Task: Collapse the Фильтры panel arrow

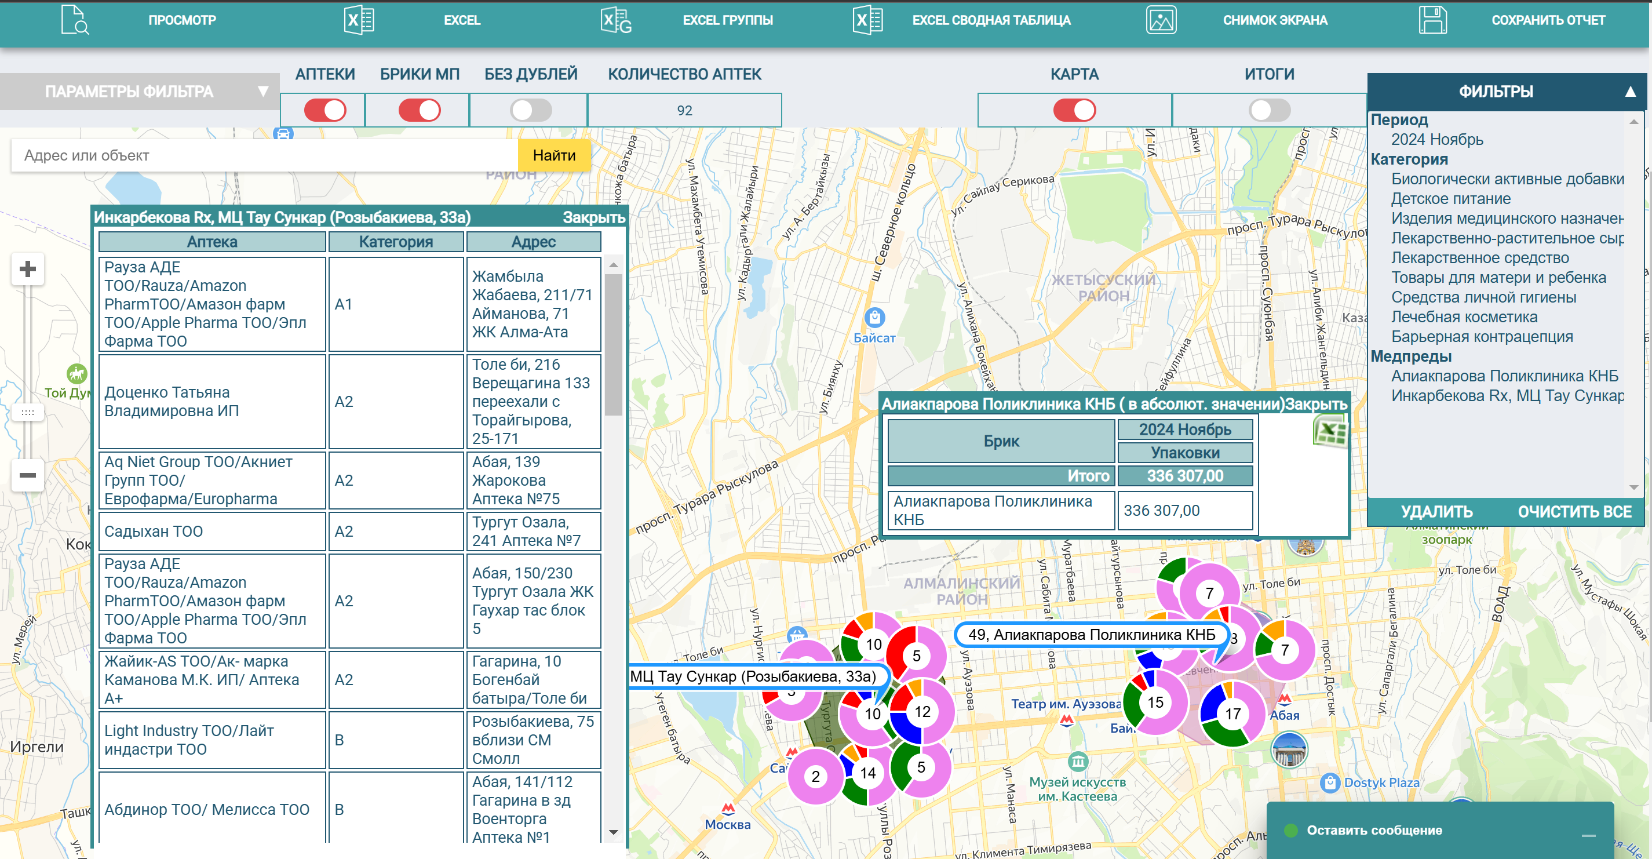Action: (1629, 92)
